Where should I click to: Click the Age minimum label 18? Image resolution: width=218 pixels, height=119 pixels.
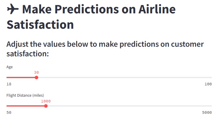9,84
